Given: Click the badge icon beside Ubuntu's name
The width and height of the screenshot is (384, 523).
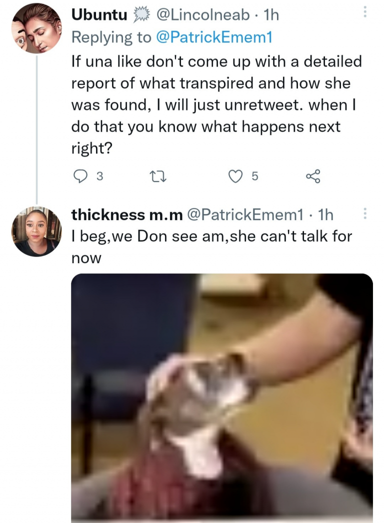Looking at the screenshot, I should [142, 16].
